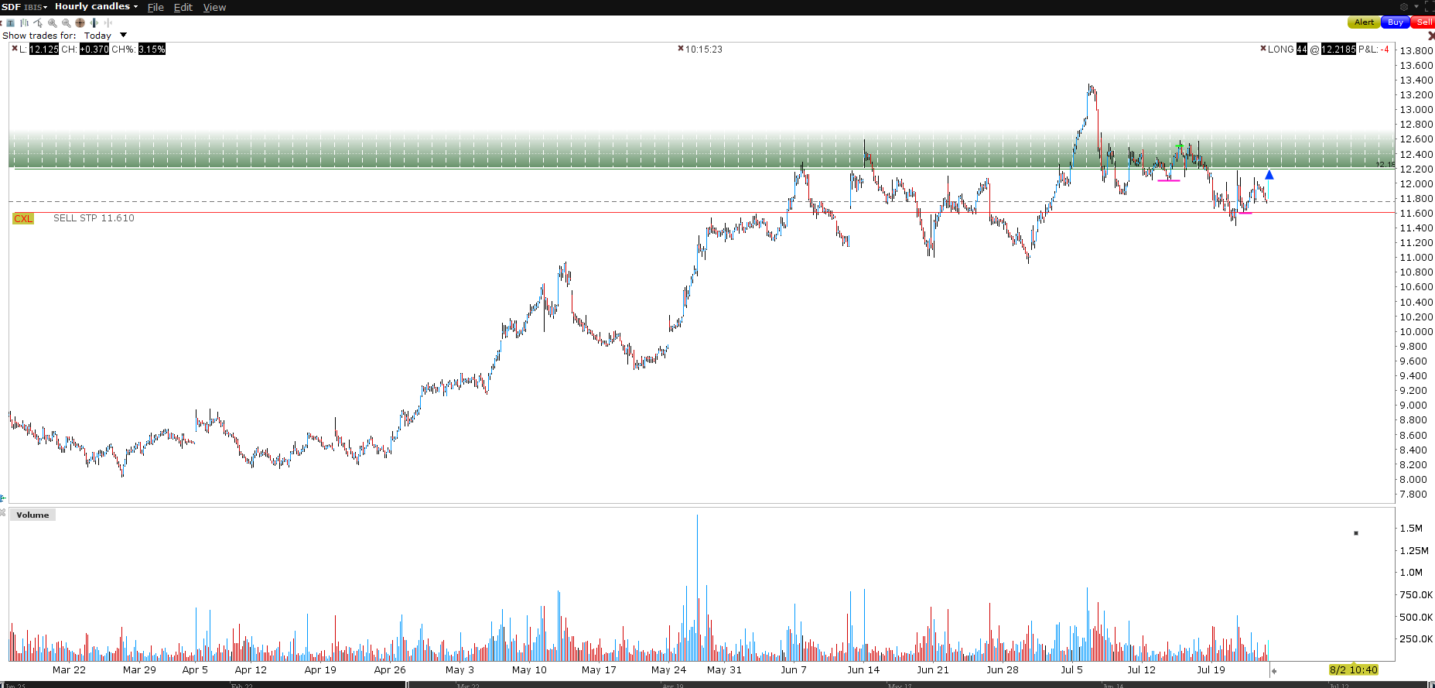Image resolution: width=1435 pixels, height=688 pixels.
Task: Click the CXL cancel order button
Action: pos(23,218)
